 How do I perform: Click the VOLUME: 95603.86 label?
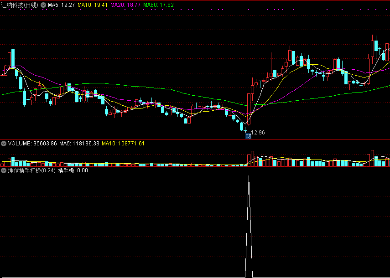click(32, 144)
